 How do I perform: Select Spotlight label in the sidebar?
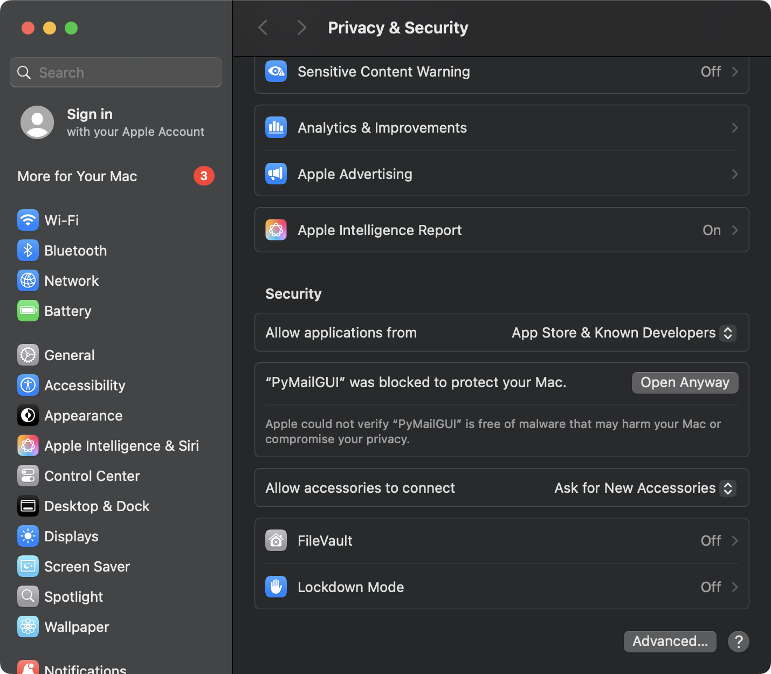74,597
